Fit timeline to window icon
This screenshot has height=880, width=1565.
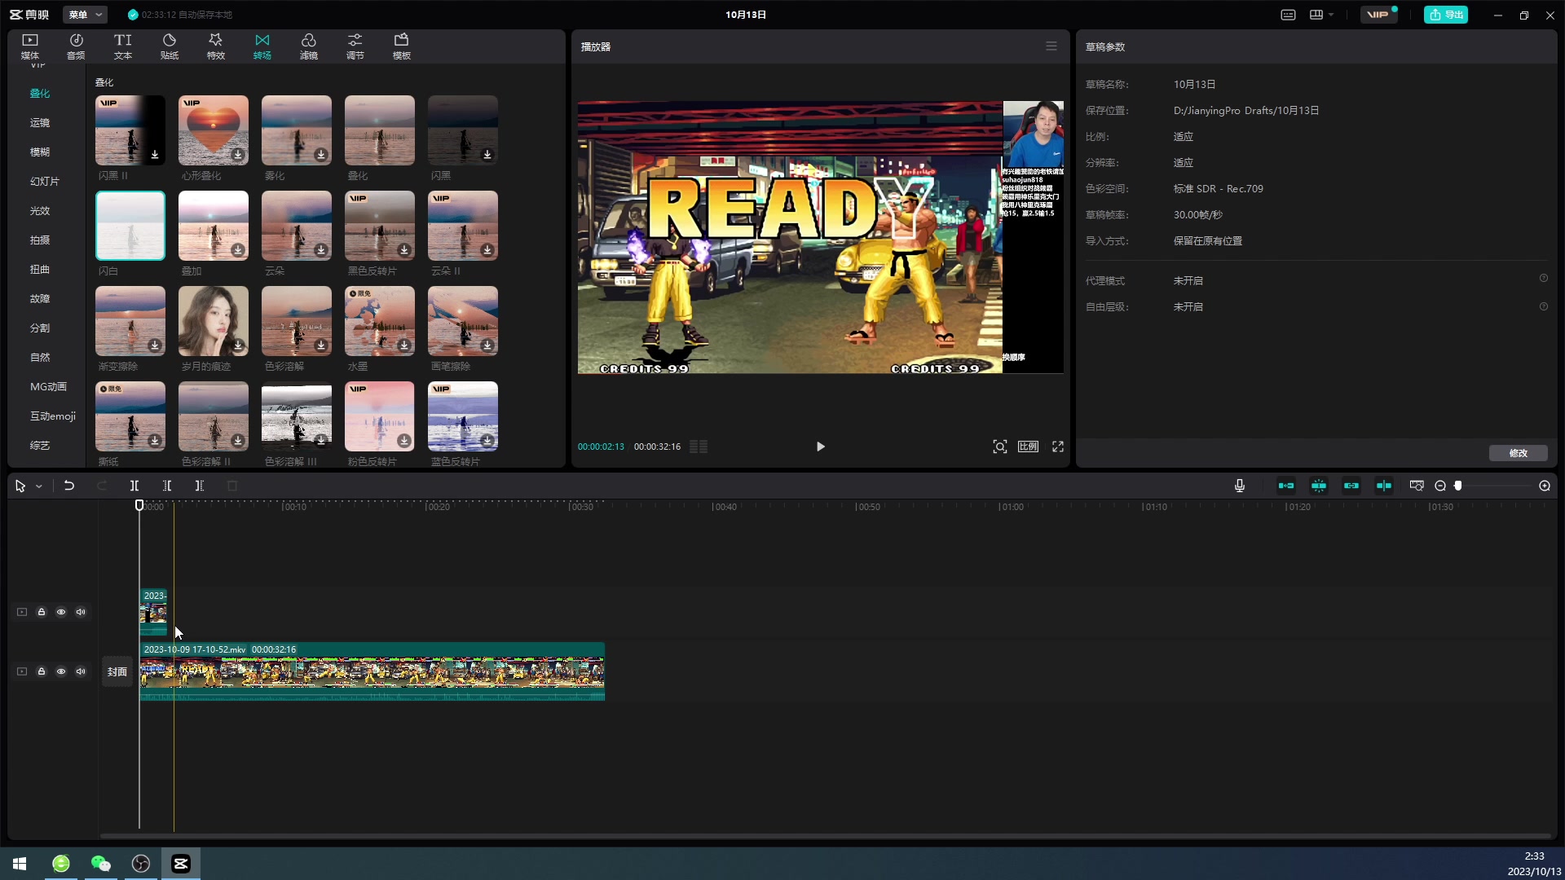click(1417, 486)
